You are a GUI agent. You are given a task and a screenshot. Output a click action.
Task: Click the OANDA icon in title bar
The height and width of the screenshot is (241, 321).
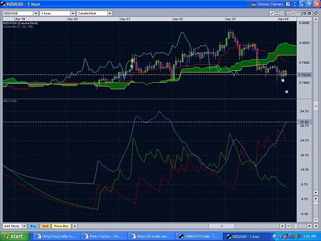(3, 4)
